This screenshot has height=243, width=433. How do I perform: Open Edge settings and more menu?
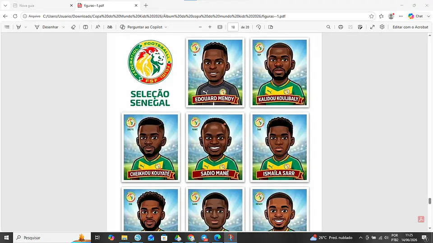tap(401, 16)
